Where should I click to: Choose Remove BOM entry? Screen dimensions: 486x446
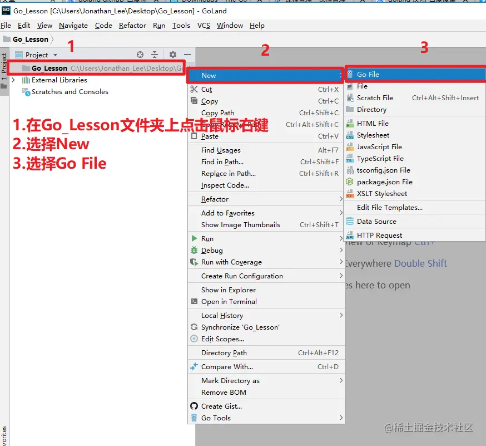pos(266,393)
